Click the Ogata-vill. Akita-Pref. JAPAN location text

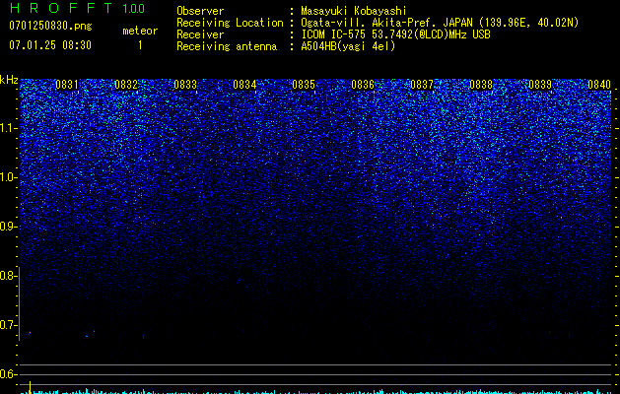coord(440,23)
